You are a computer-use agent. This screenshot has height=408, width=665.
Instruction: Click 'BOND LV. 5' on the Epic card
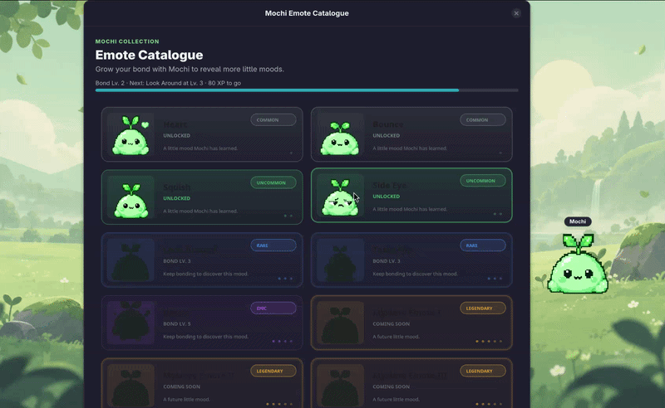[x=177, y=323]
